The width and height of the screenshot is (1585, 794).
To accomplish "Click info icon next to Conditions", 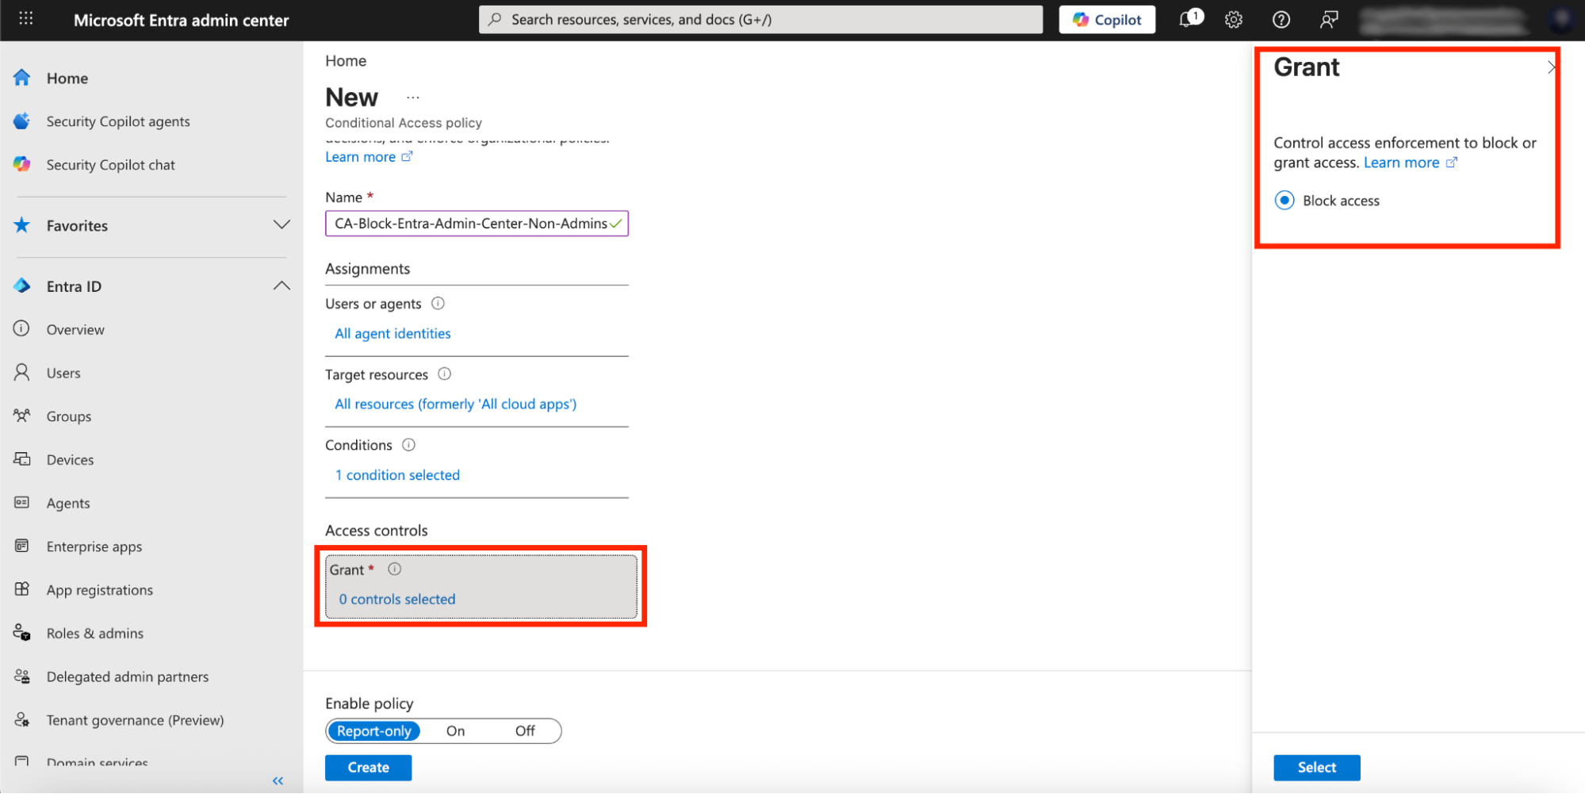I will (408, 445).
